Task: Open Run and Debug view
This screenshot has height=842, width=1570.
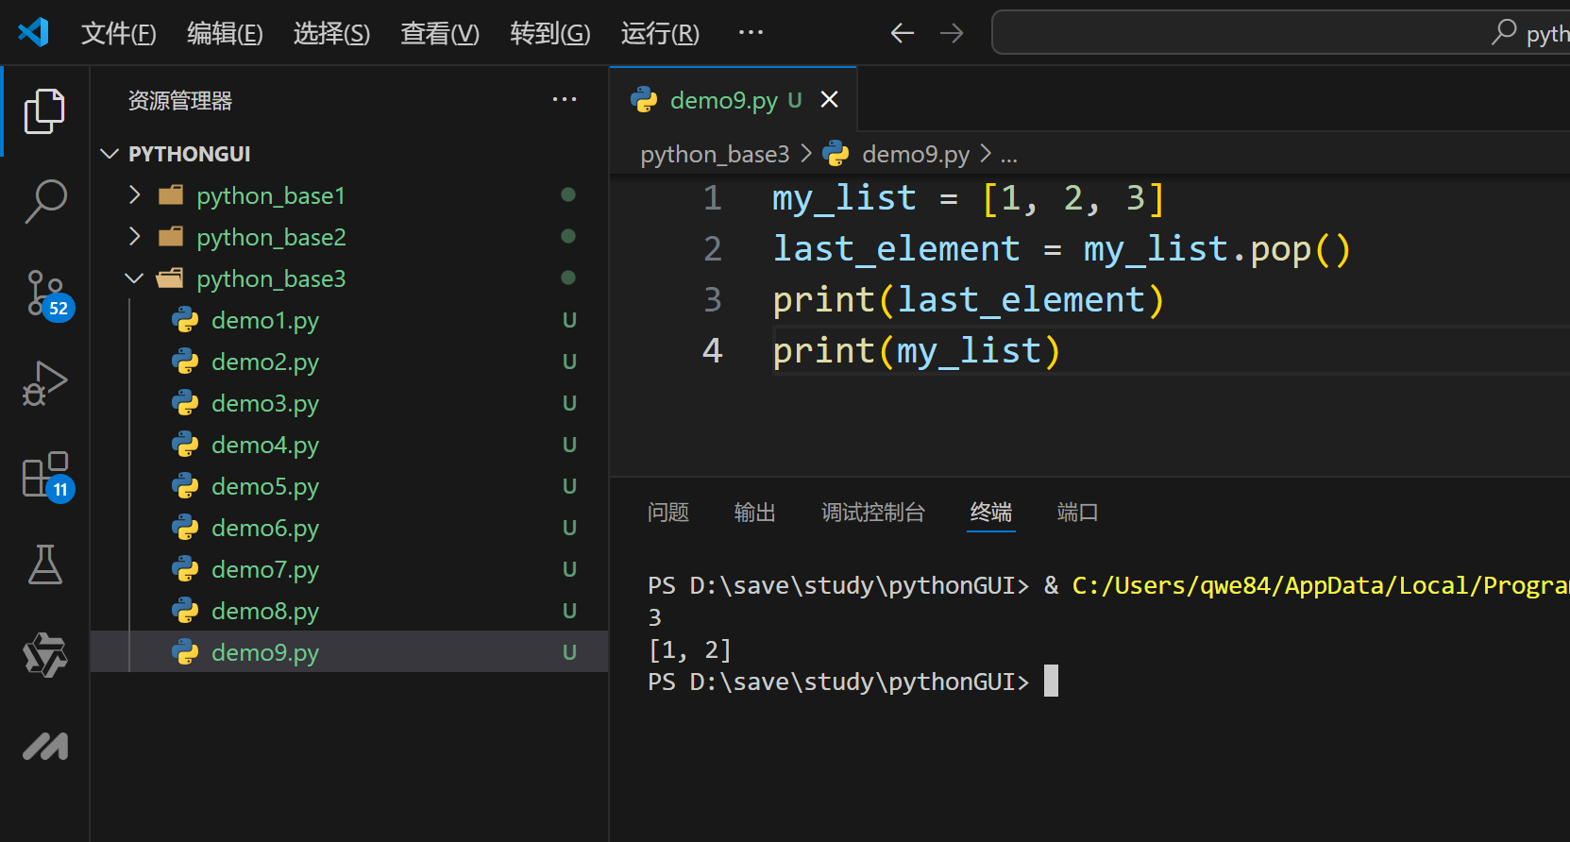Action: [44, 383]
